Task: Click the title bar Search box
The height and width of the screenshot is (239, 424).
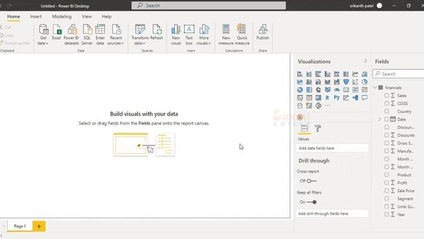Action: [x=209, y=5]
